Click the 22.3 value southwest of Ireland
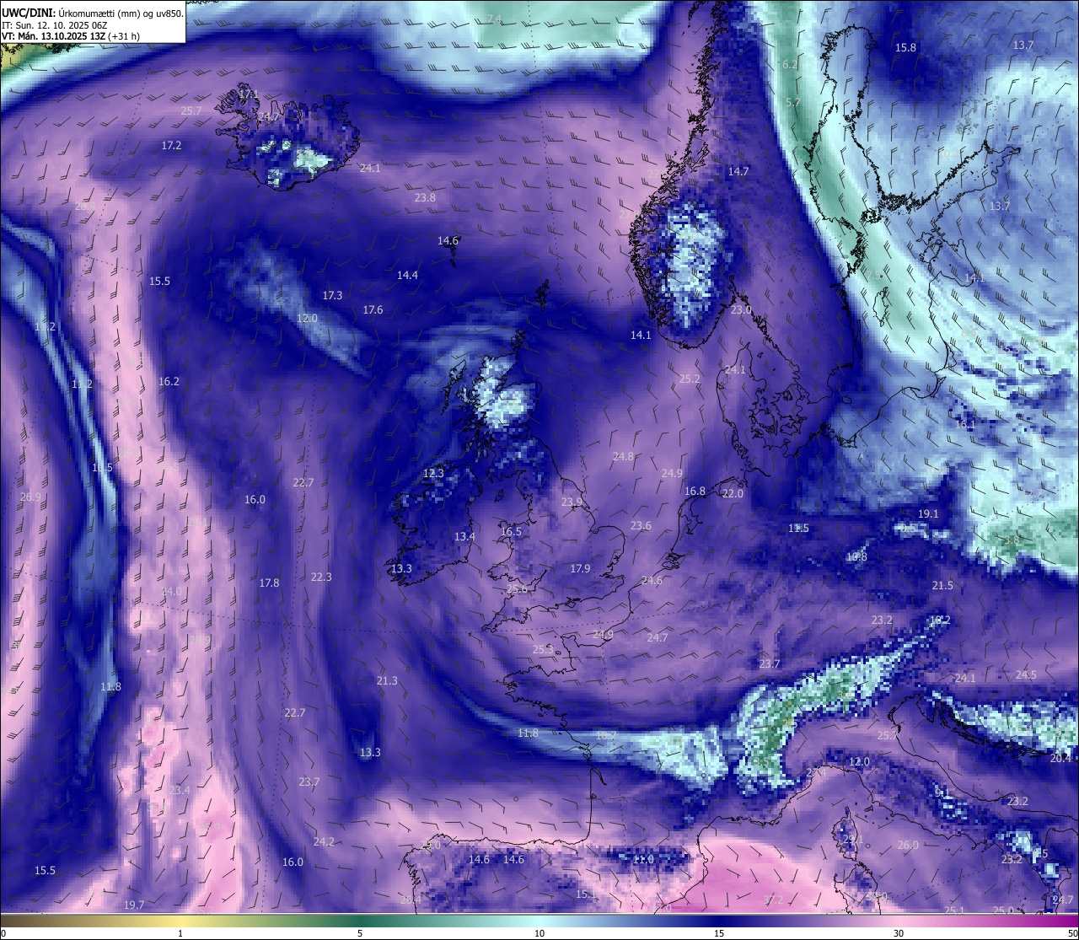This screenshot has width=1079, height=940. 321,577
